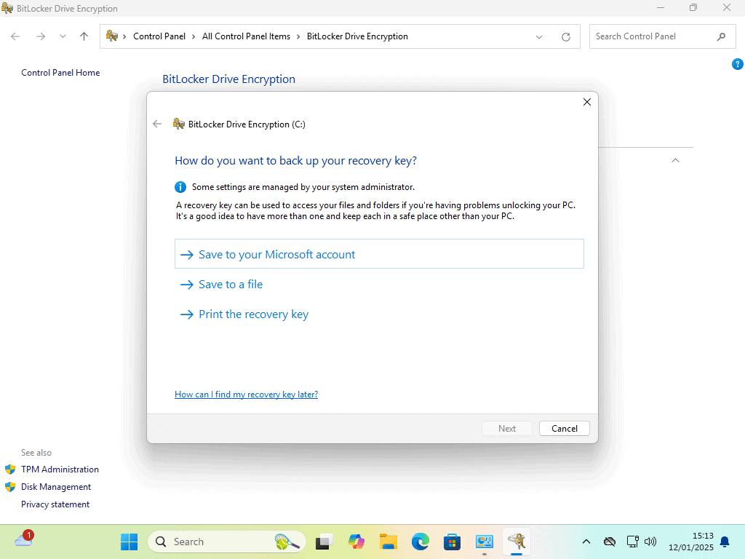Open File Explorer from the taskbar
Screen dimensions: 745x559
coord(389,542)
